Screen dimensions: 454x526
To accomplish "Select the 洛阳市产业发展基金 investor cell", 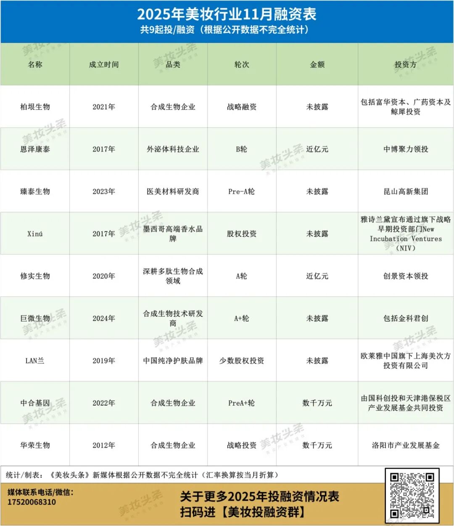I will pos(405,445).
